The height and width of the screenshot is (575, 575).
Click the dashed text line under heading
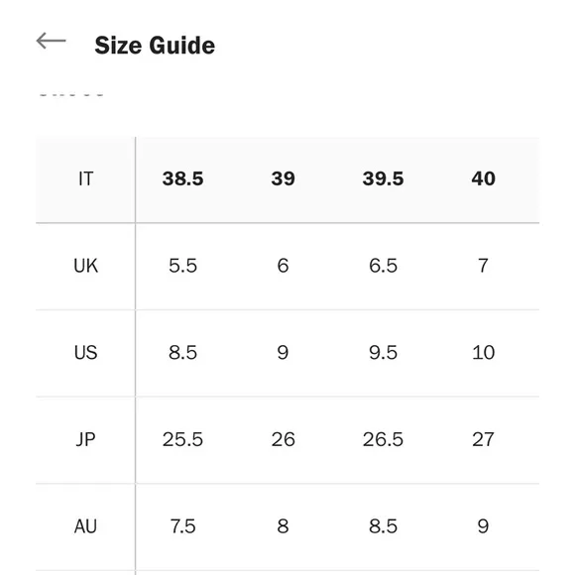click(x=71, y=95)
